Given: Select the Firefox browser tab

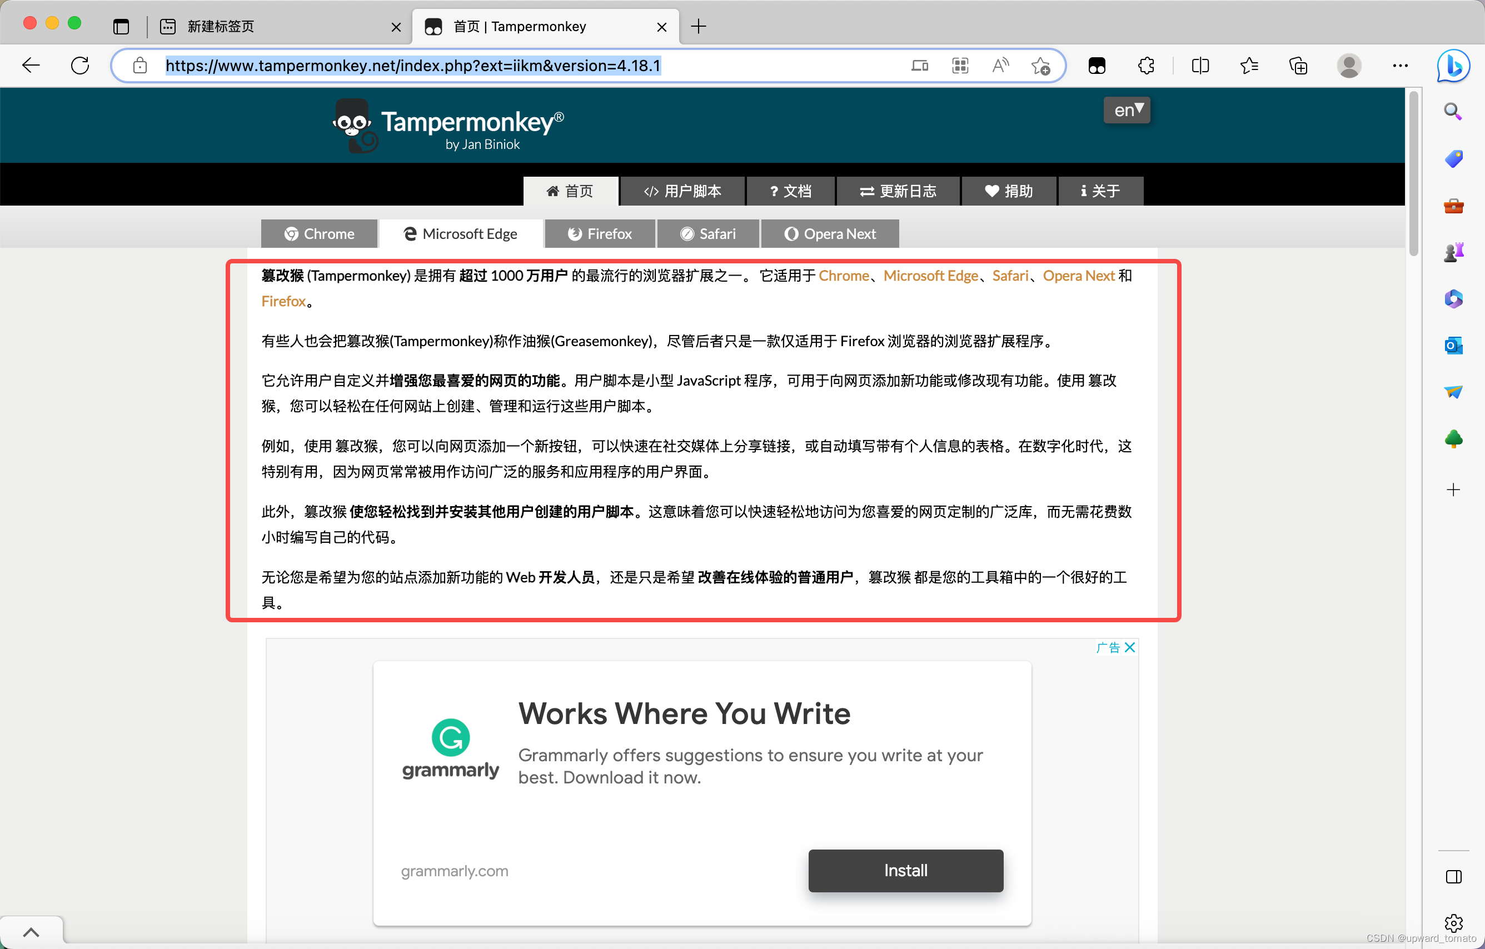Looking at the screenshot, I should 600,234.
